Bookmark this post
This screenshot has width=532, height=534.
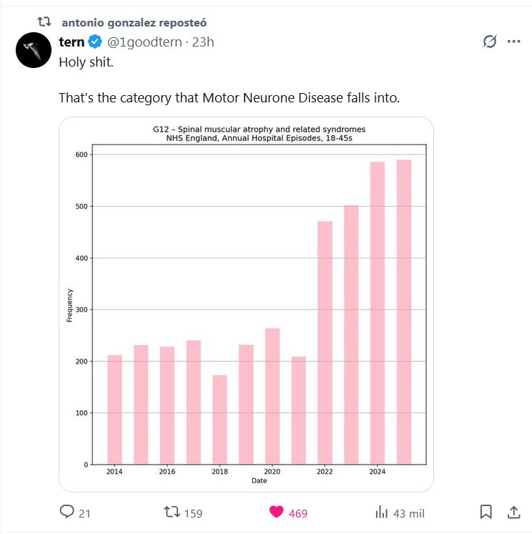486,513
